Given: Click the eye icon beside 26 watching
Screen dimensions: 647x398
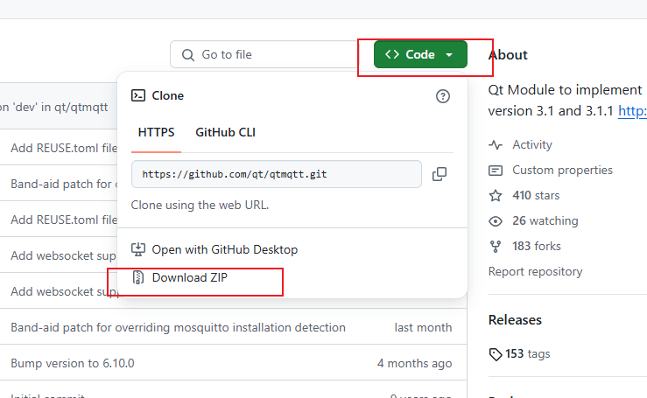Looking at the screenshot, I should point(496,221).
